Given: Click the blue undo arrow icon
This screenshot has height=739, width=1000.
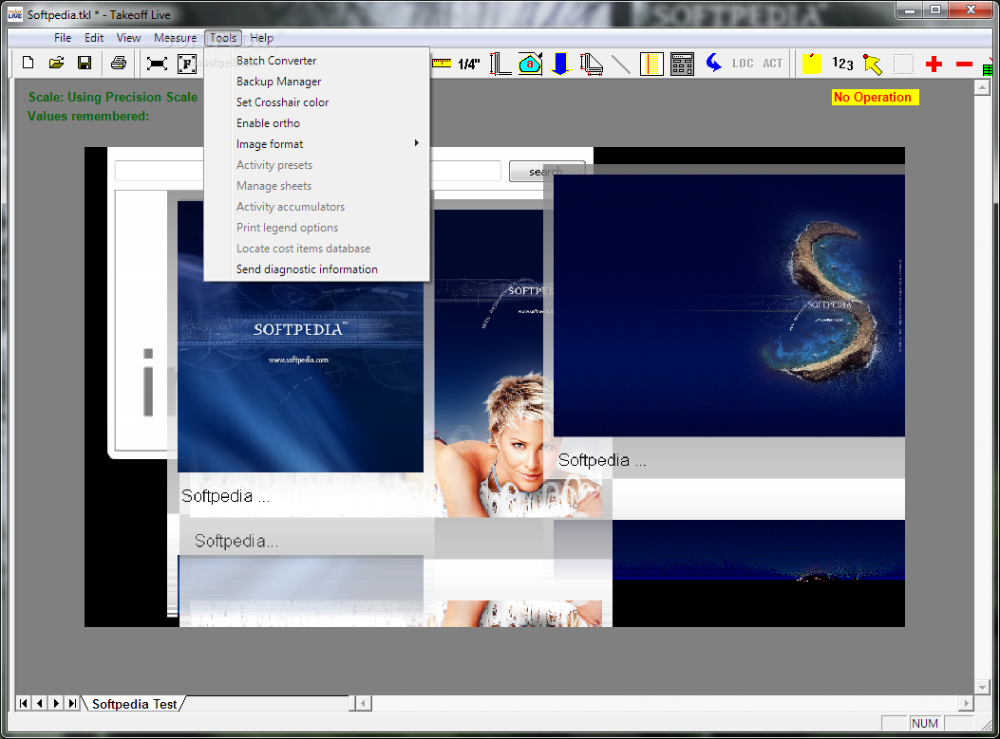Looking at the screenshot, I should tap(713, 63).
